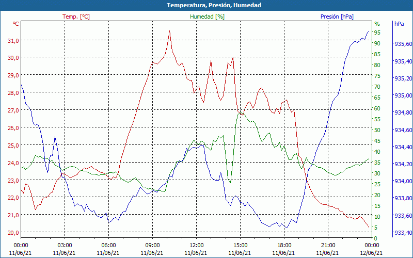Click the 90 humidity axis value
The width and height of the screenshot is (413, 258).
click(x=377, y=43)
